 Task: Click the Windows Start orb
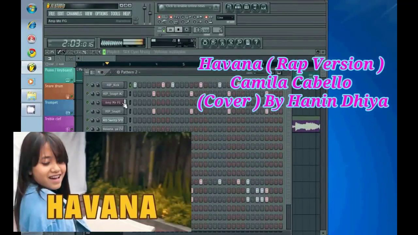point(32,9)
